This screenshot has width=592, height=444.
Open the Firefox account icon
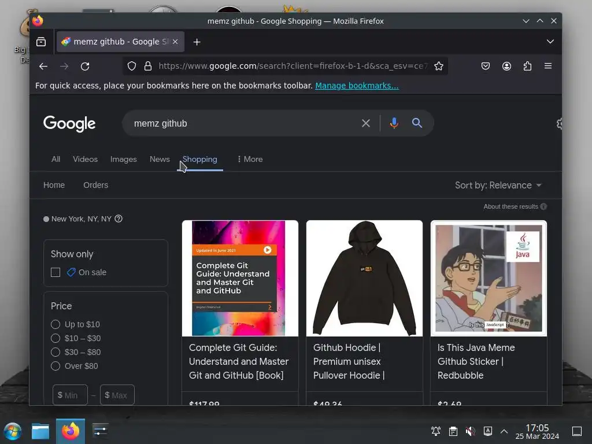pyautogui.click(x=506, y=66)
